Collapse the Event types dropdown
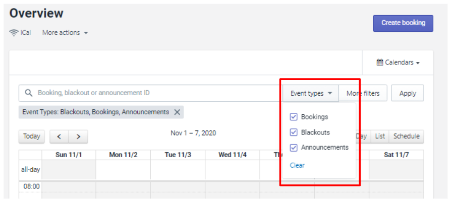 pyautogui.click(x=311, y=93)
